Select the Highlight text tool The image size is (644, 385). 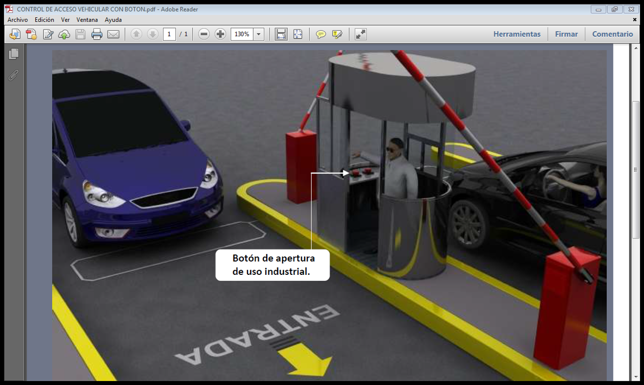[337, 34]
